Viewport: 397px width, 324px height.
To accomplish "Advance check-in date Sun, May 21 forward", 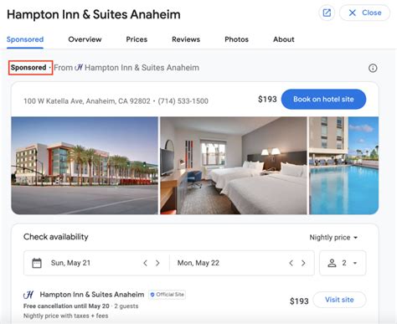I will [x=157, y=263].
